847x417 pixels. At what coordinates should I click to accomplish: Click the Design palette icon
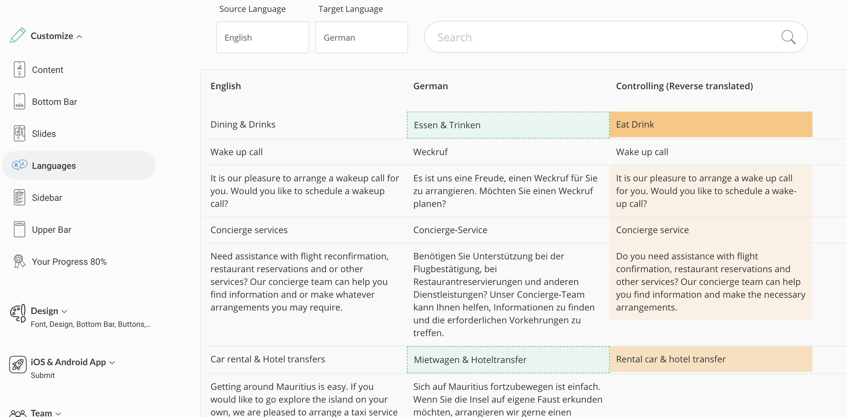pos(18,313)
